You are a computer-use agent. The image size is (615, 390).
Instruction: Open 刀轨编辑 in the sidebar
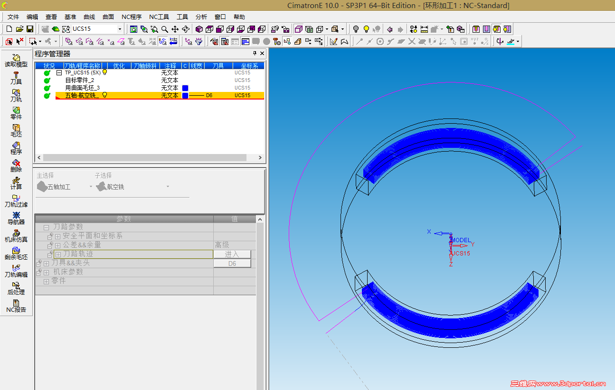[x=16, y=271]
